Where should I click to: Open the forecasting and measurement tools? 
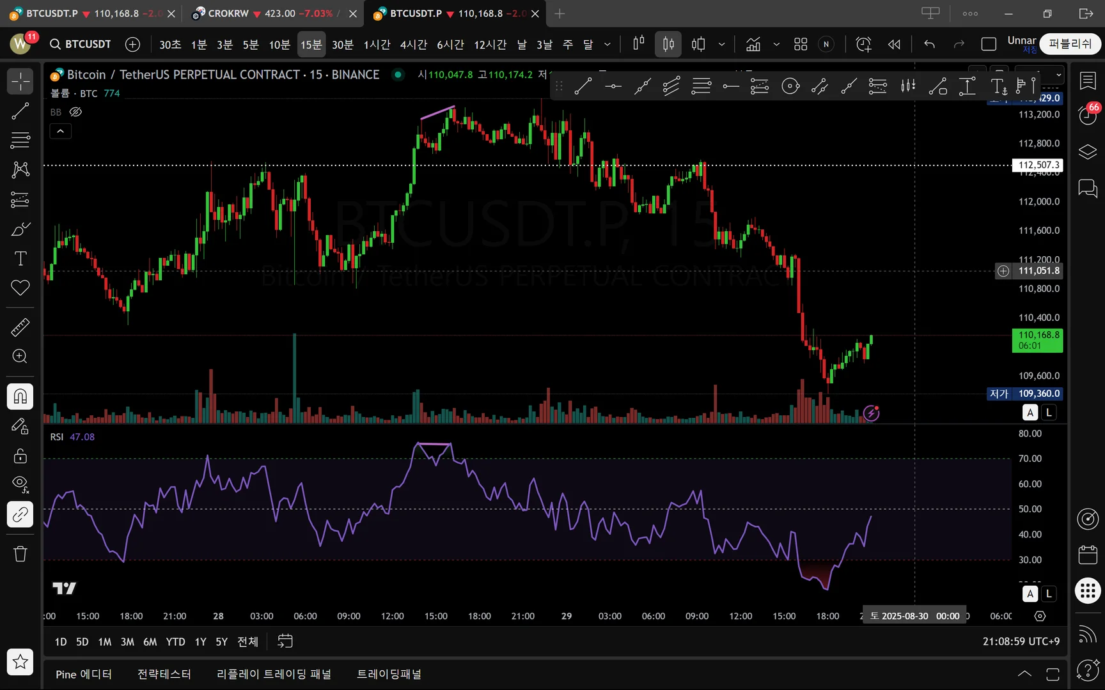[x=20, y=200]
